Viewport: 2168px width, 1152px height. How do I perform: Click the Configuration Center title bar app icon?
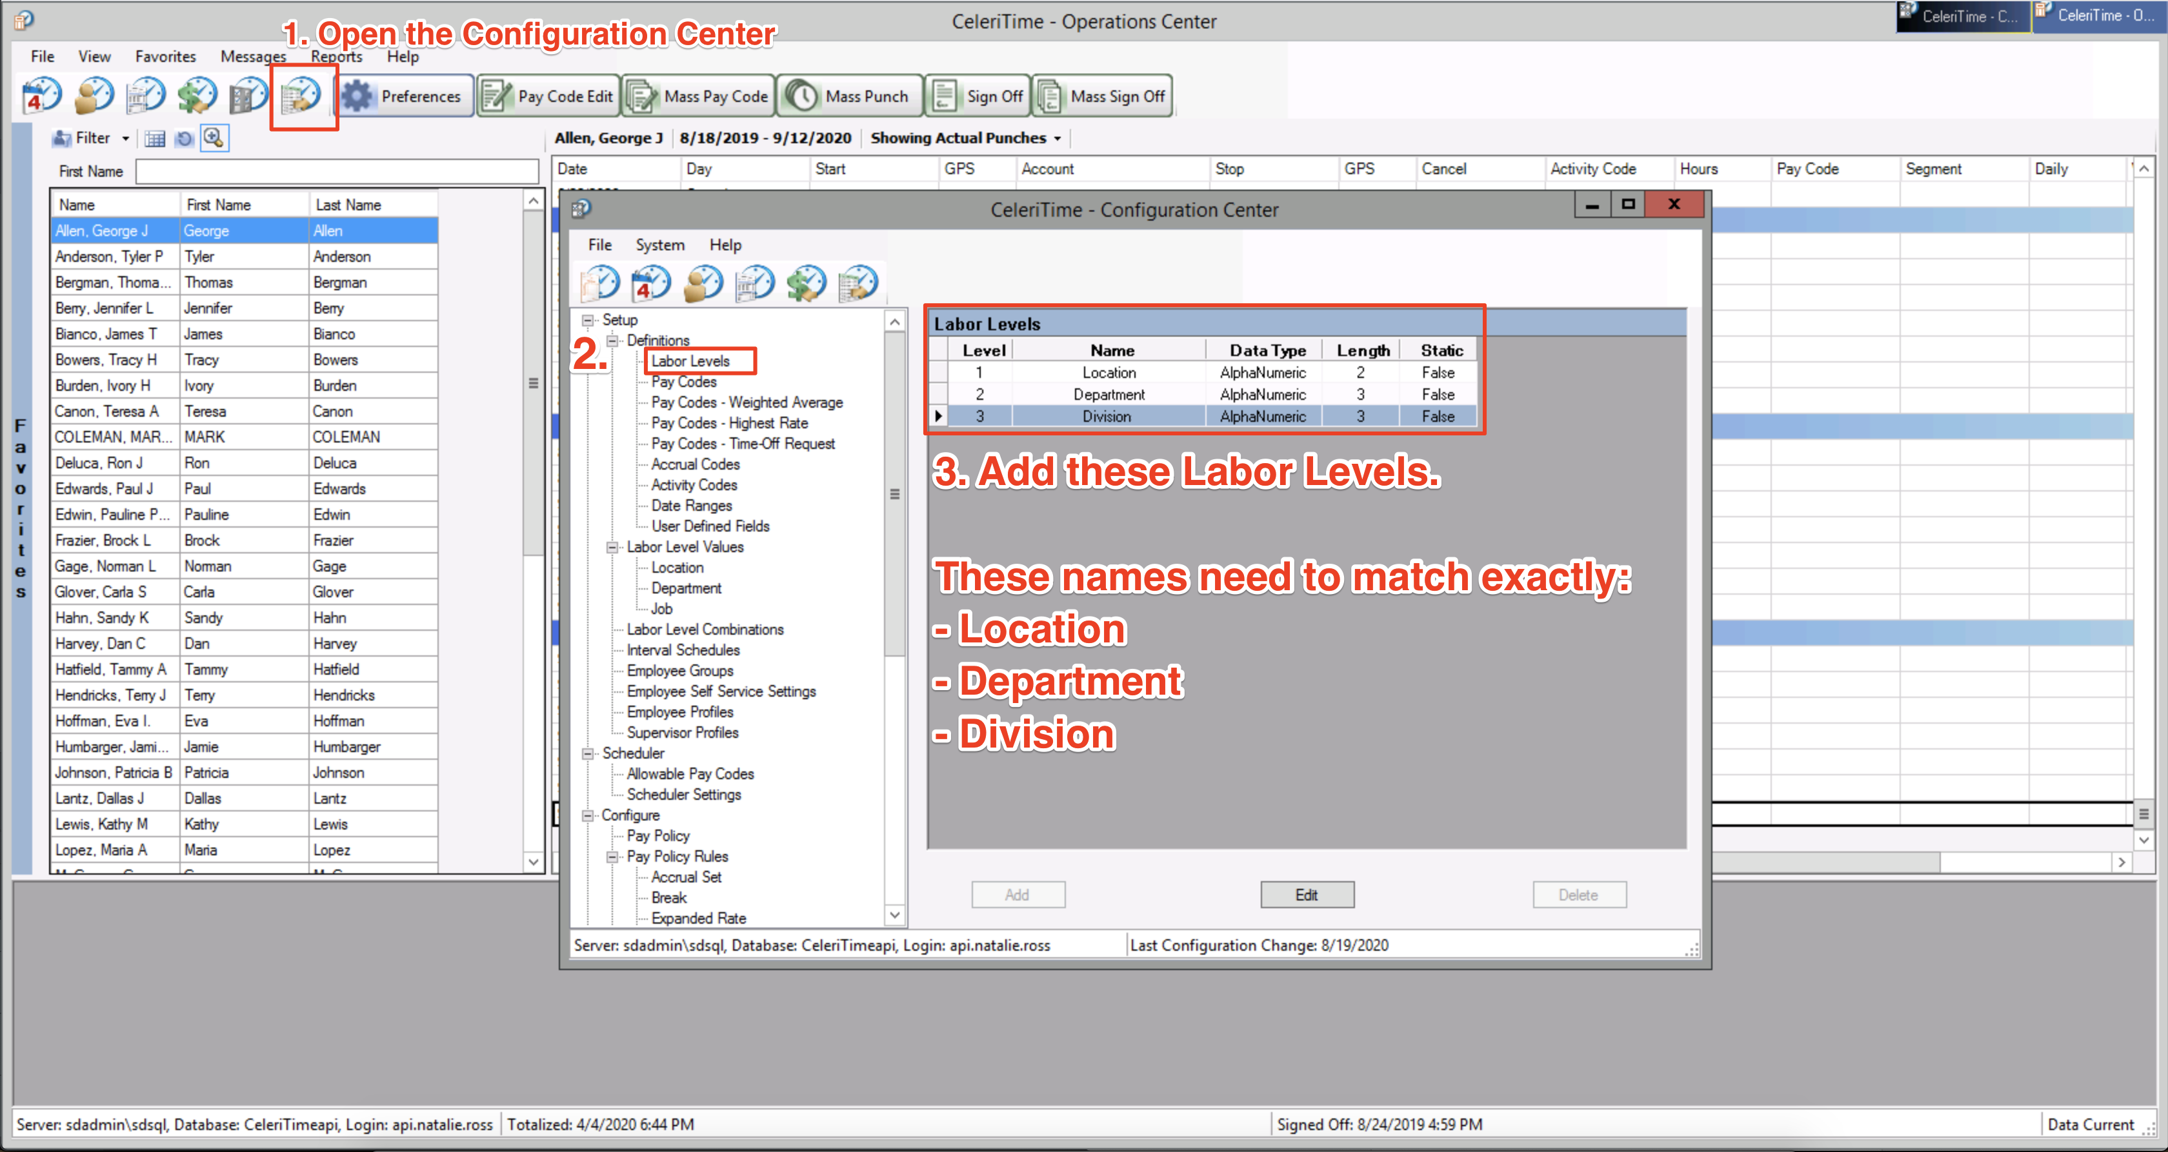(581, 209)
